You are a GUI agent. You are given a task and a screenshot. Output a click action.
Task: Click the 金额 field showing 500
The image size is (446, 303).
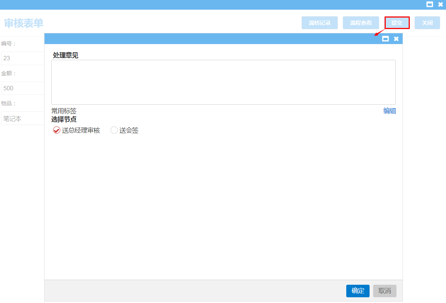(x=23, y=88)
